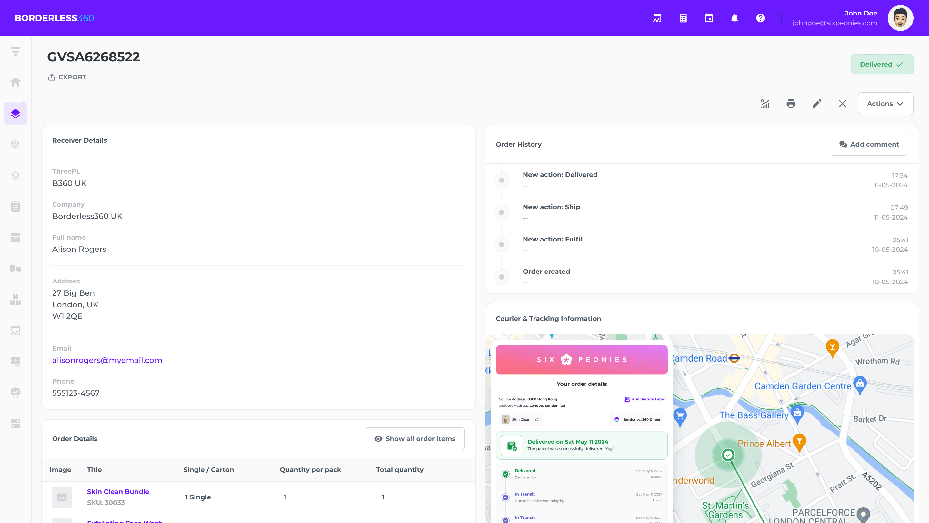The height and width of the screenshot is (523, 929).
Task: Click Camden Garden Centre map pin
Action: point(860,385)
